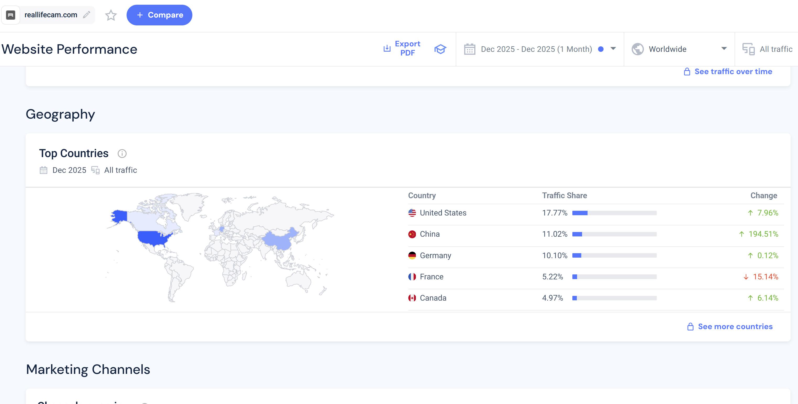Click the Top Countries info icon

click(122, 153)
